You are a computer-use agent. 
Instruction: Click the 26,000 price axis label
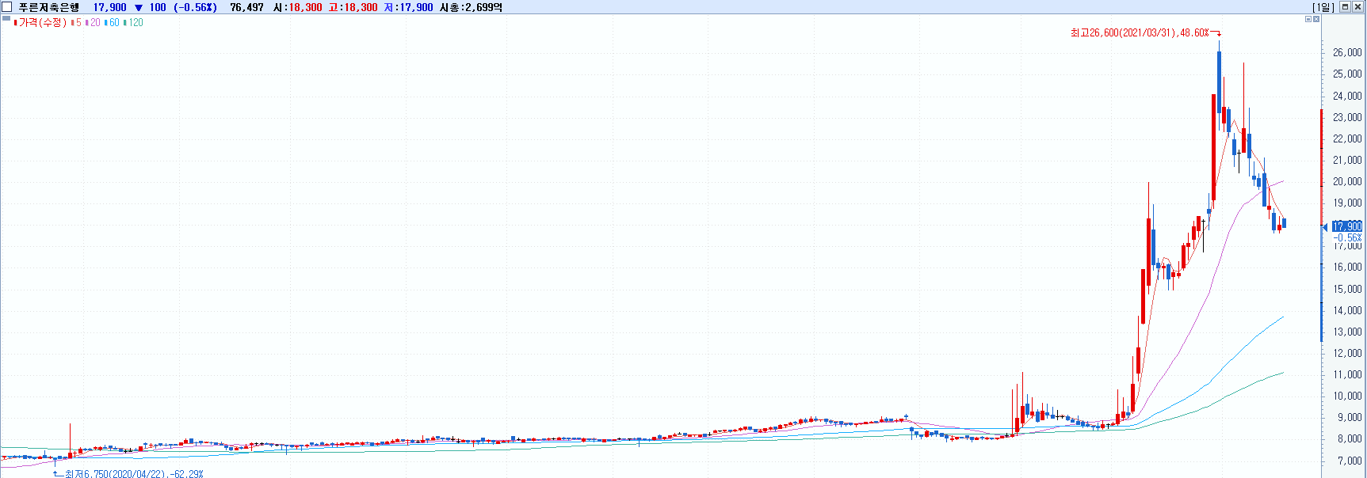coord(1347,52)
